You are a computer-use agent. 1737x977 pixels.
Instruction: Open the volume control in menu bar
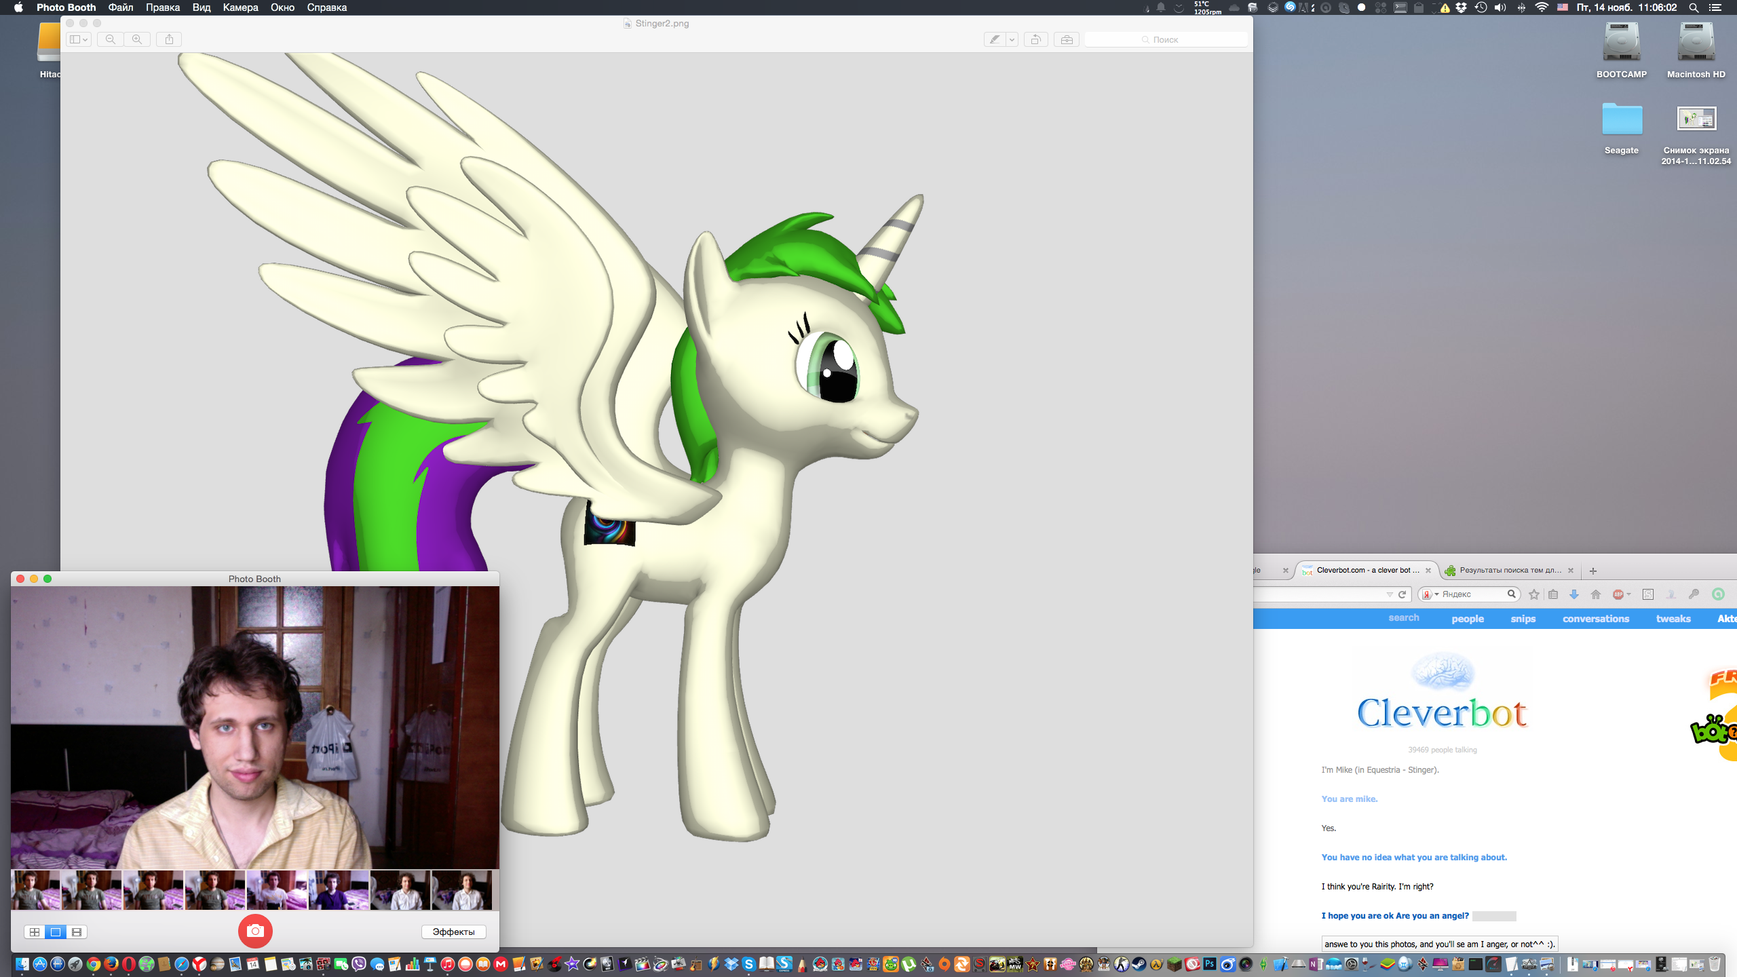pos(1500,7)
